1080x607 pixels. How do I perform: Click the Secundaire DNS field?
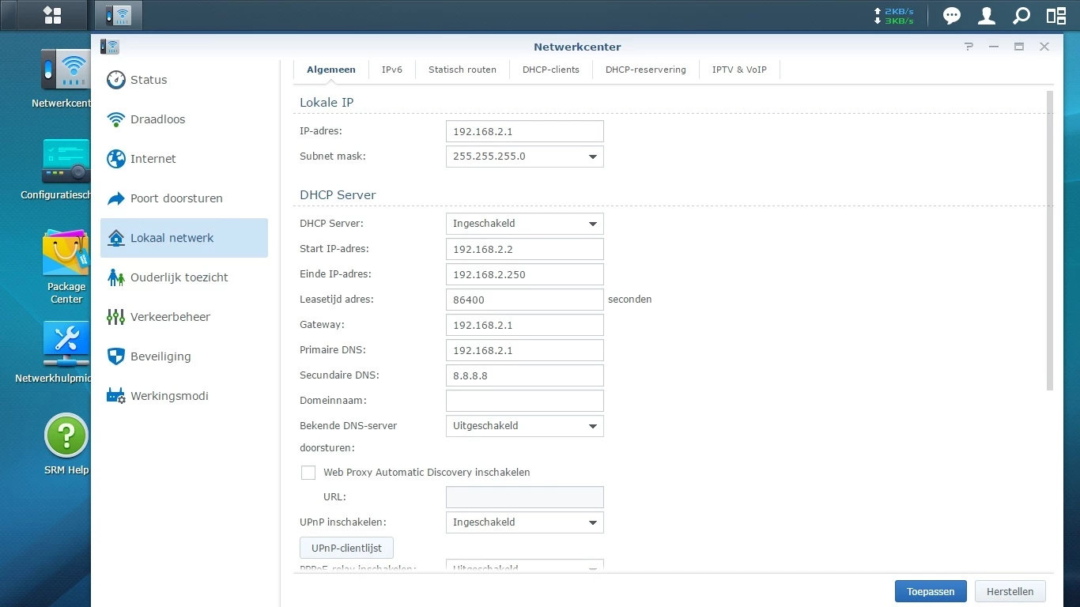tap(525, 375)
